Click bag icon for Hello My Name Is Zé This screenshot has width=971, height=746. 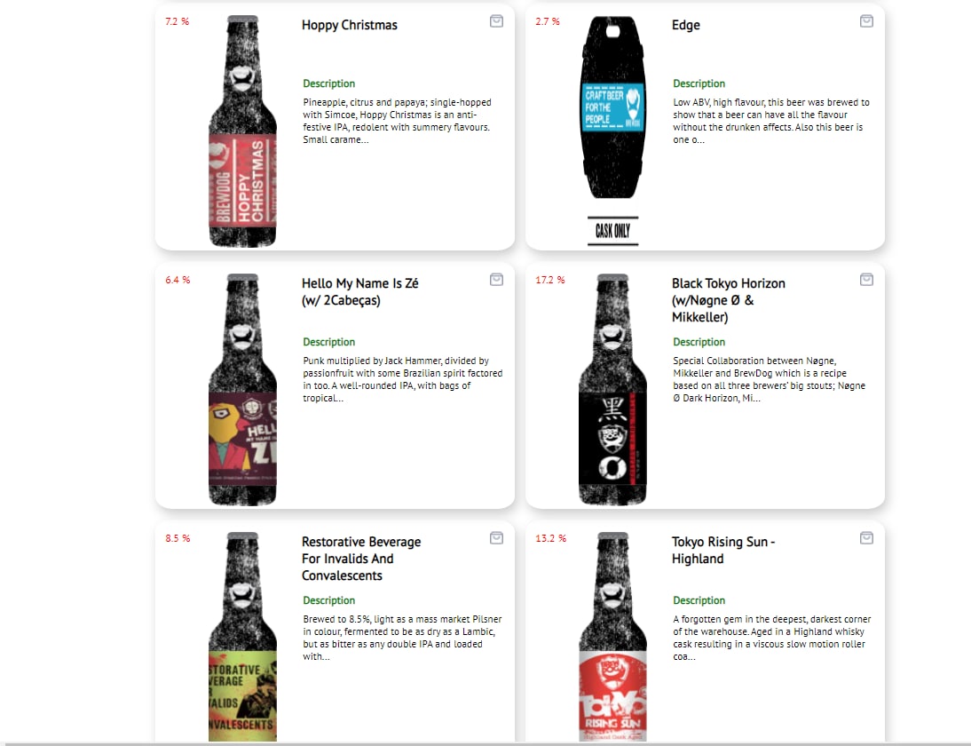pyautogui.click(x=497, y=280)
